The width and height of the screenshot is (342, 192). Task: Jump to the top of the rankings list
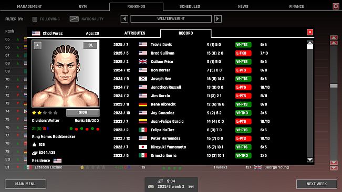point(334,37)
